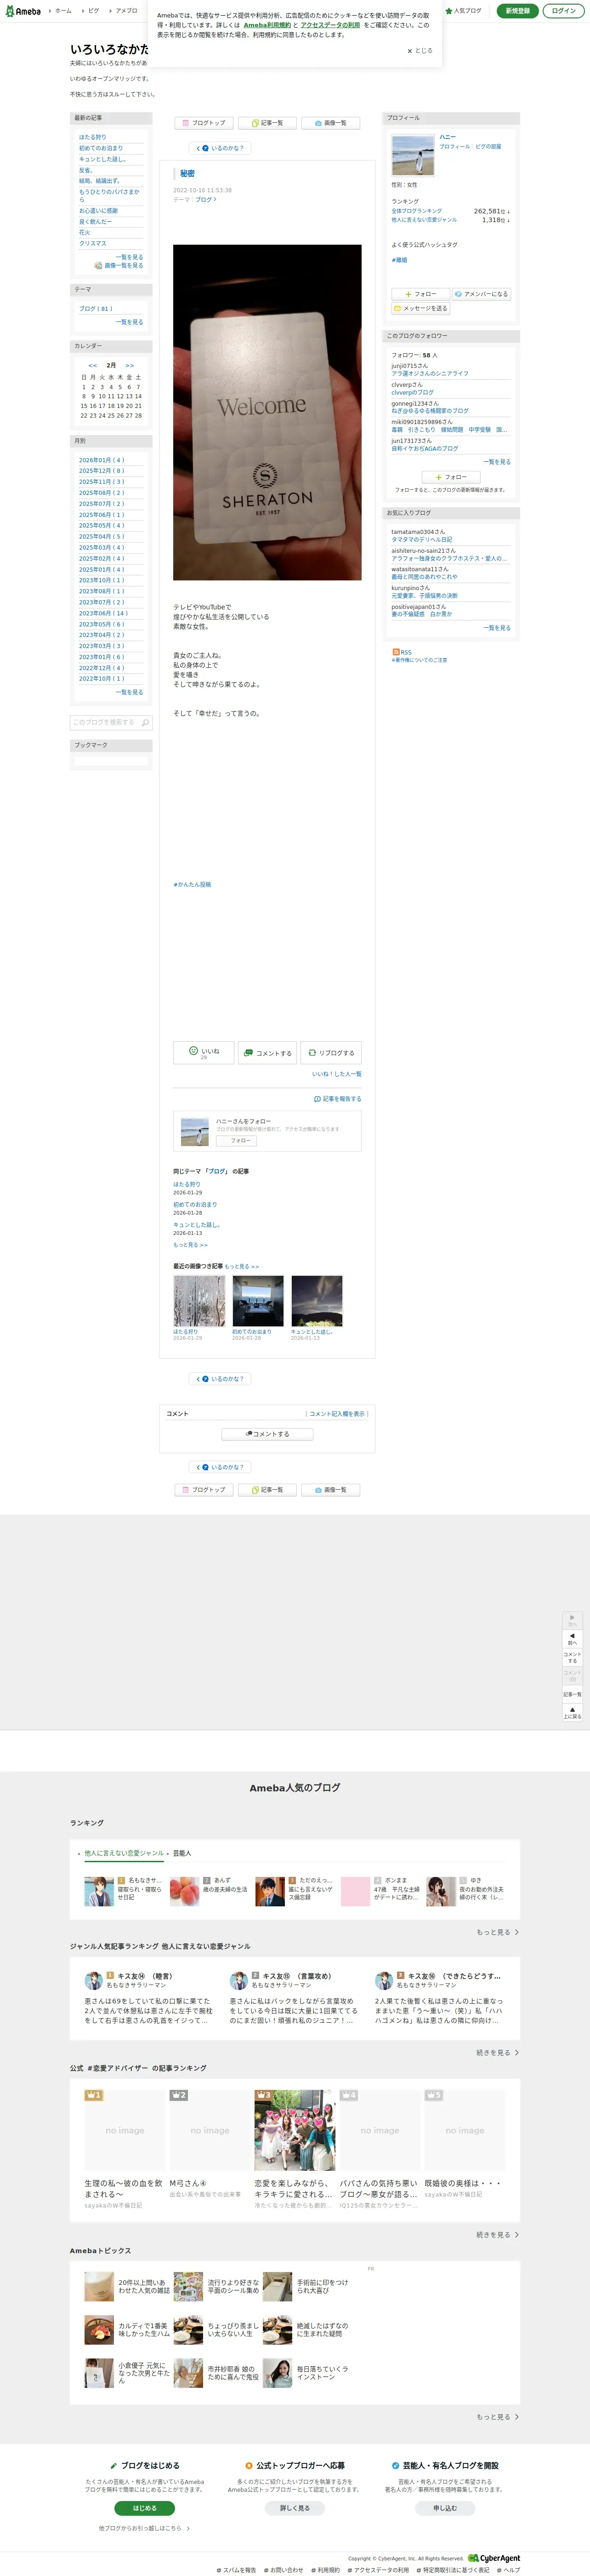Image resolution: width=590 pixels, height=2576 pixels.
Task: Open the top ブログトップ tab
Action: pos(204,123)
